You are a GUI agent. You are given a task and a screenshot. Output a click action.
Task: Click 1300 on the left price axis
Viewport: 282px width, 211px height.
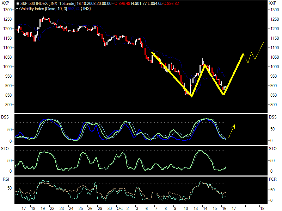(x=7, y=10)
